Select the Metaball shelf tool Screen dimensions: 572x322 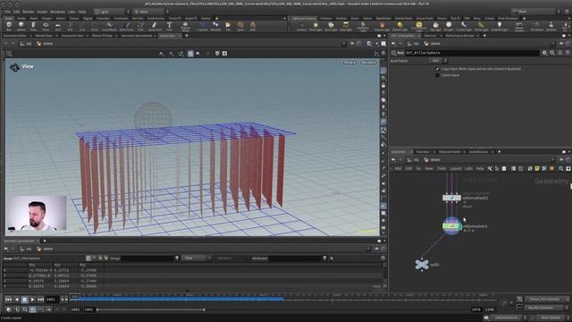point(215,26)
